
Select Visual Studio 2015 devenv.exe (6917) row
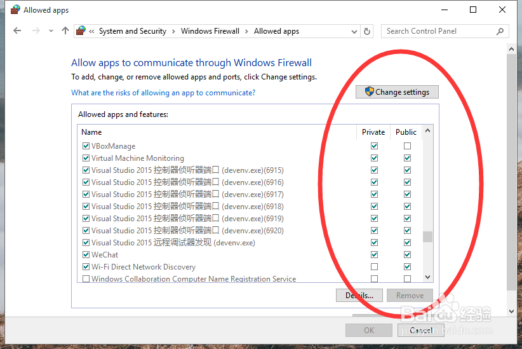(250, 195)
